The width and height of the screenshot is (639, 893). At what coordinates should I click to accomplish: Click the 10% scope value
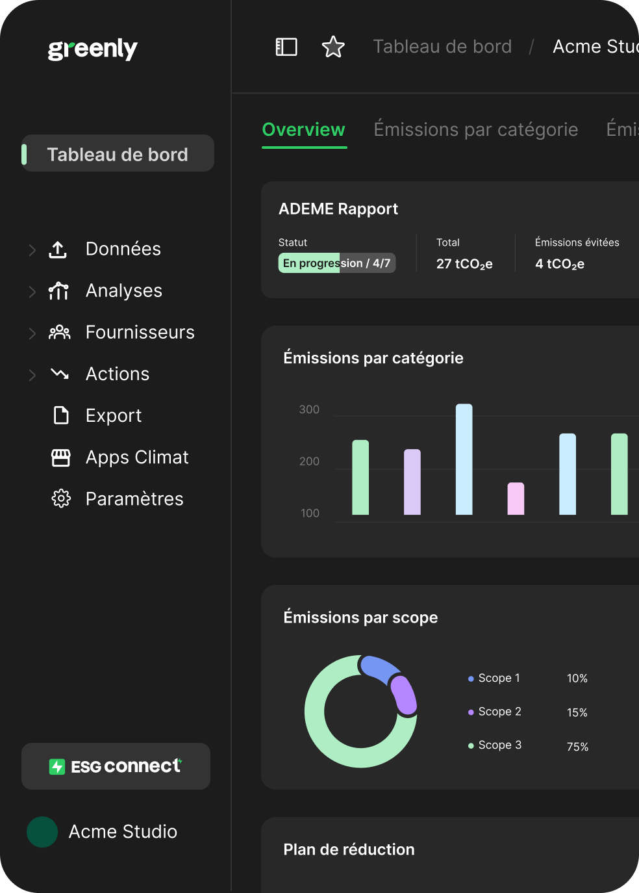(577, 679)
